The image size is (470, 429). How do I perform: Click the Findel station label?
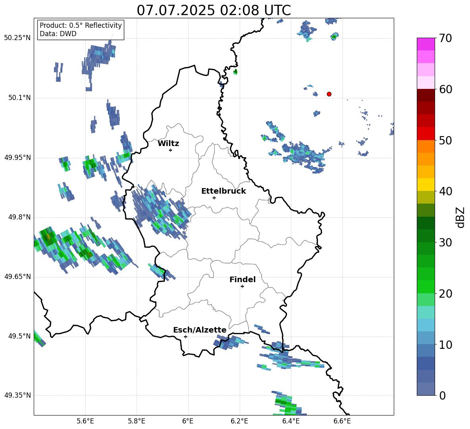243,279
